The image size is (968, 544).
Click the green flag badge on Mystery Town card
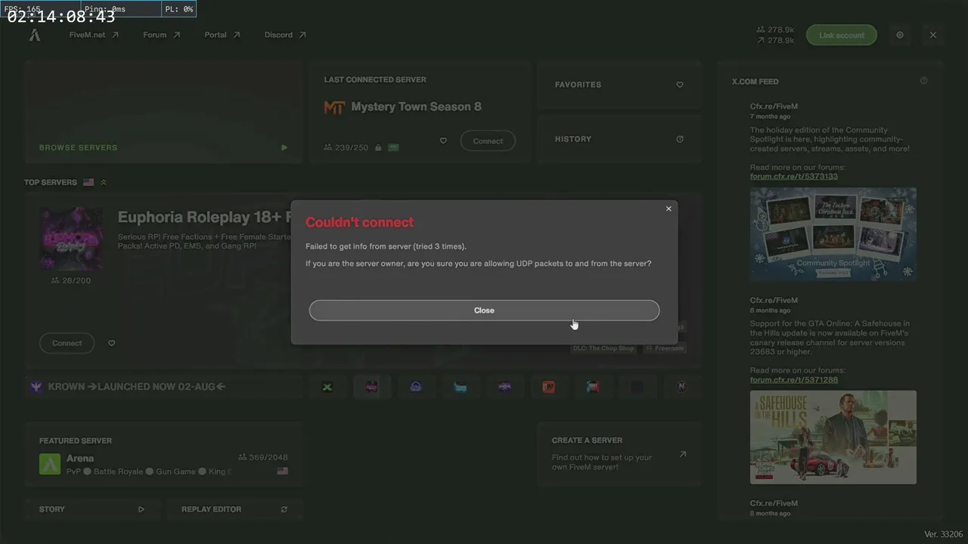[393, 148]
